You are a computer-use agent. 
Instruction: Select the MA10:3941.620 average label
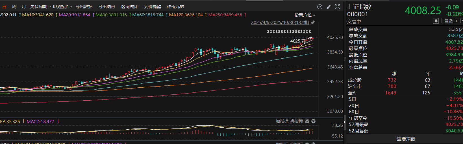coord(38,15)
